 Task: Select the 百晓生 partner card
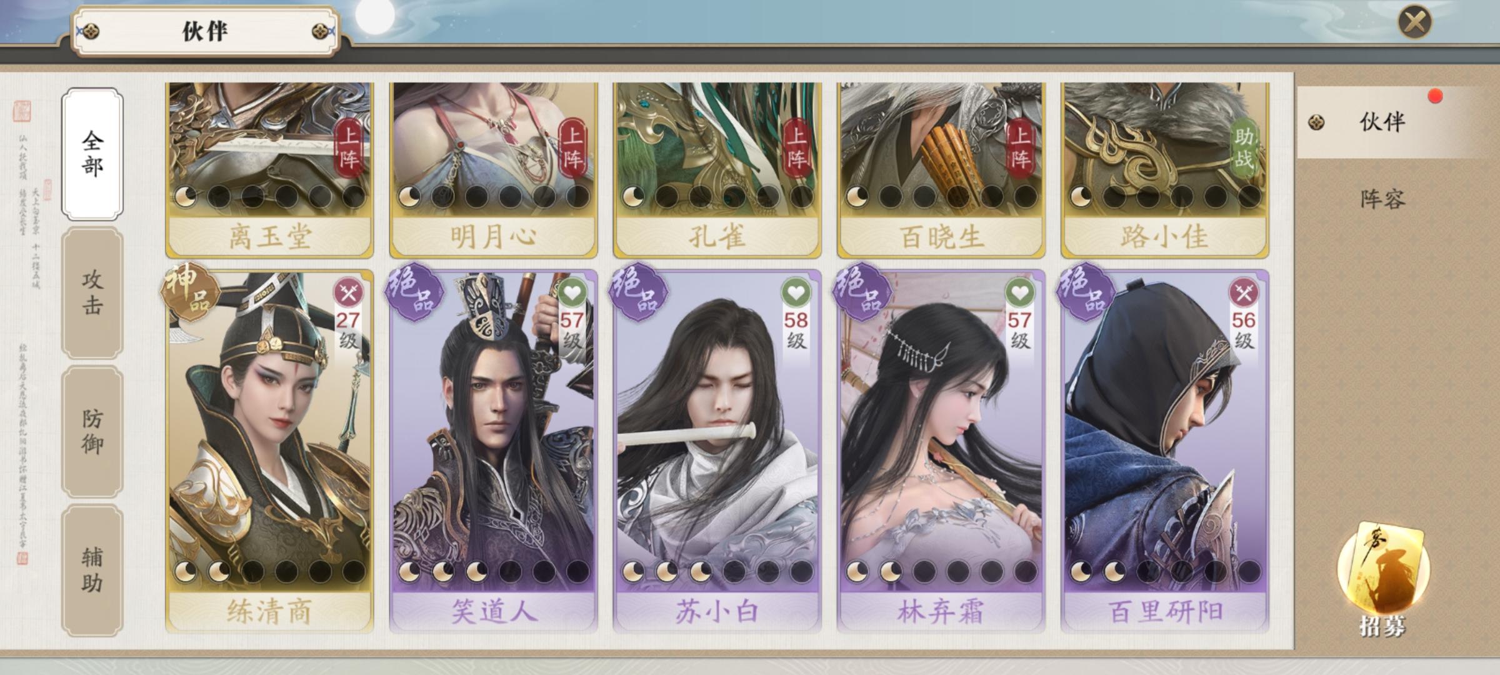(x=941, y=170)
